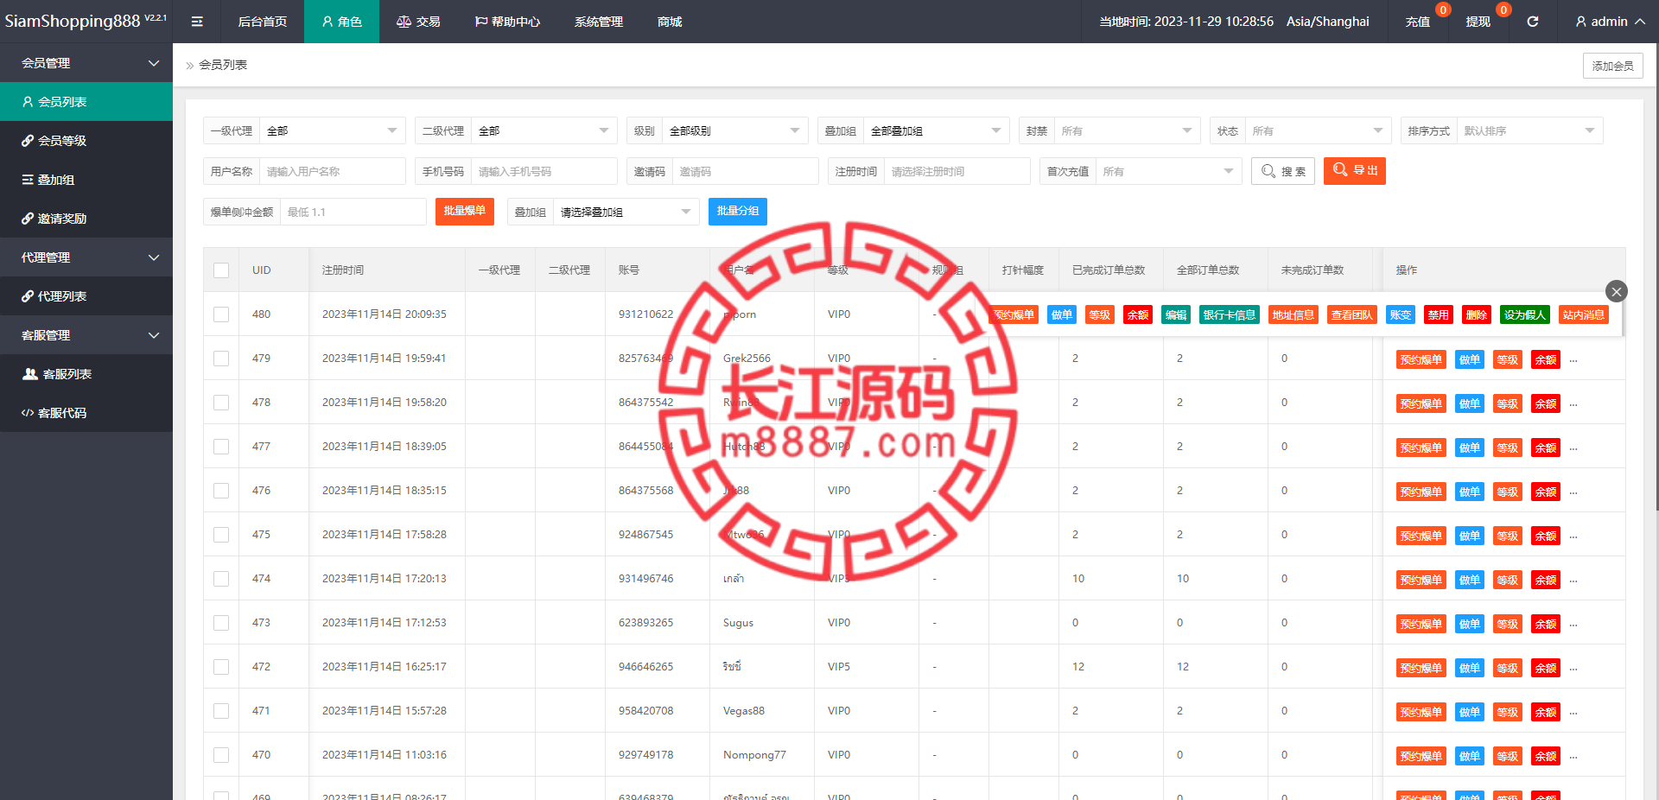Open 客服代码 in the sidebar
The height and width of the screenshot is (800, 1659).
click(86, 413)
